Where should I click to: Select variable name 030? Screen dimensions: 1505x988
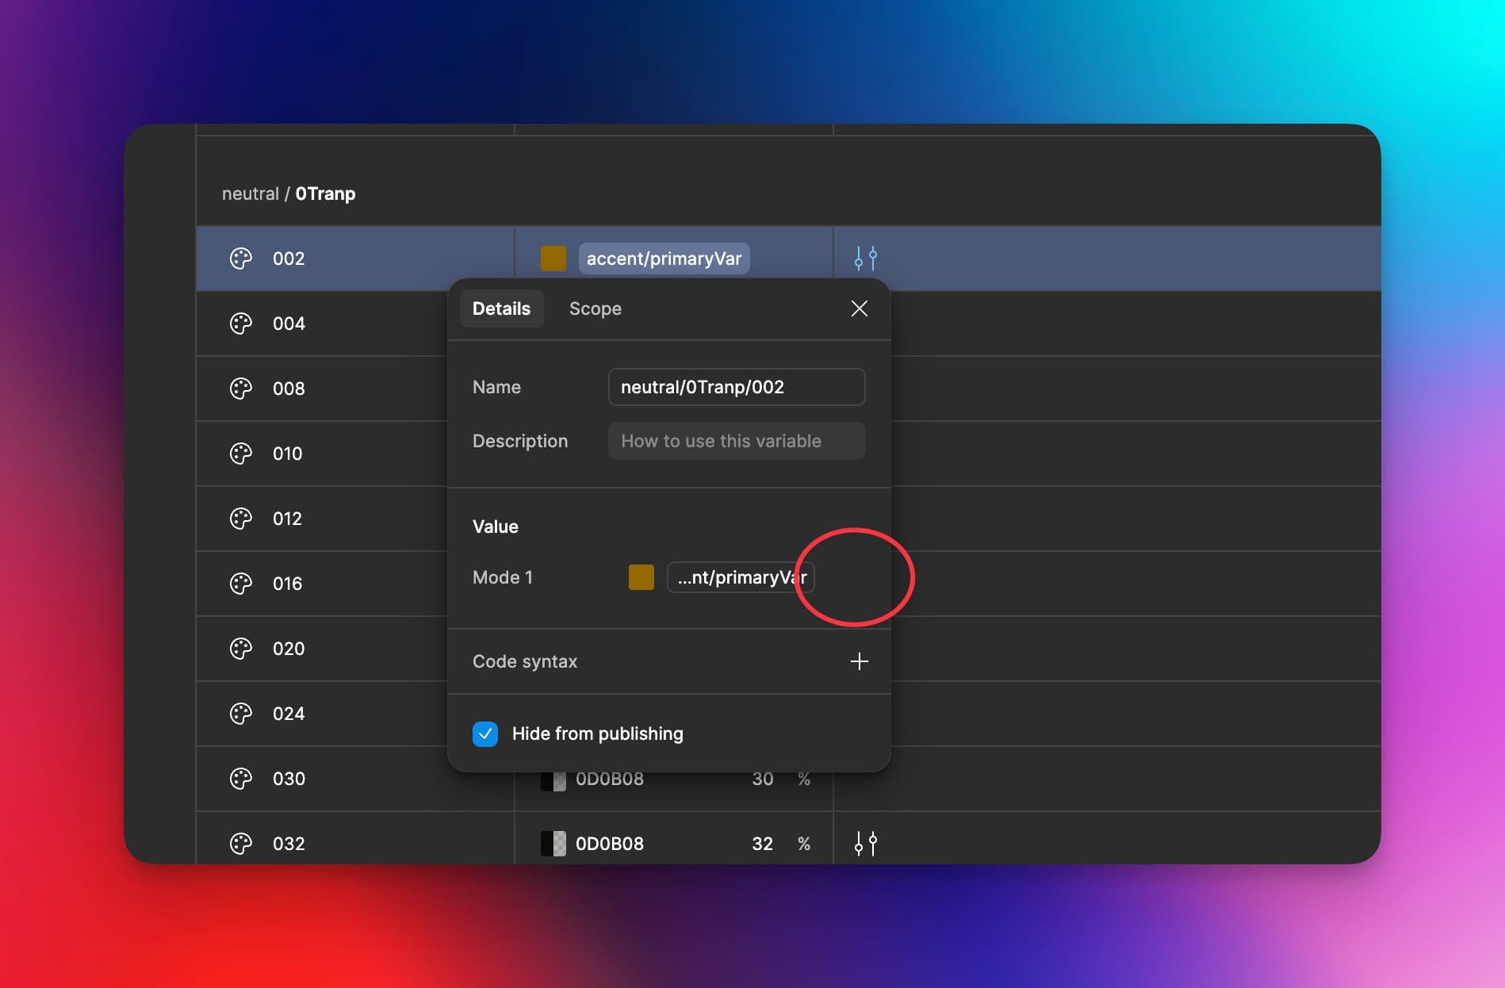point(289,779)
